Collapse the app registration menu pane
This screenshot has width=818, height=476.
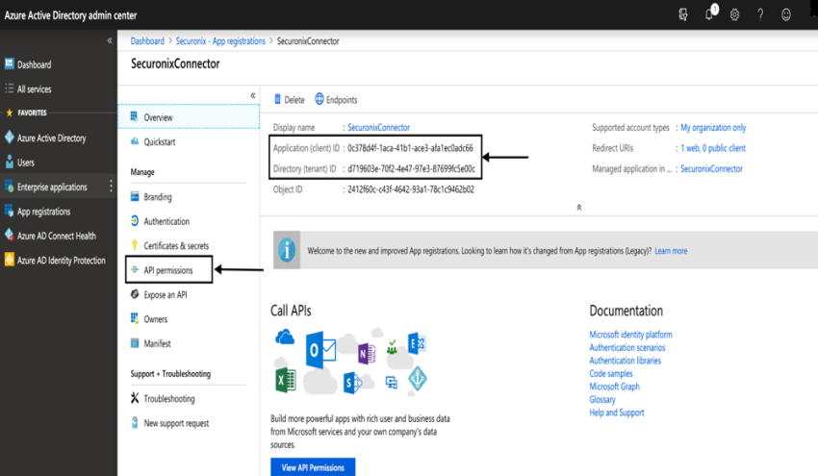tap(253, 95)
